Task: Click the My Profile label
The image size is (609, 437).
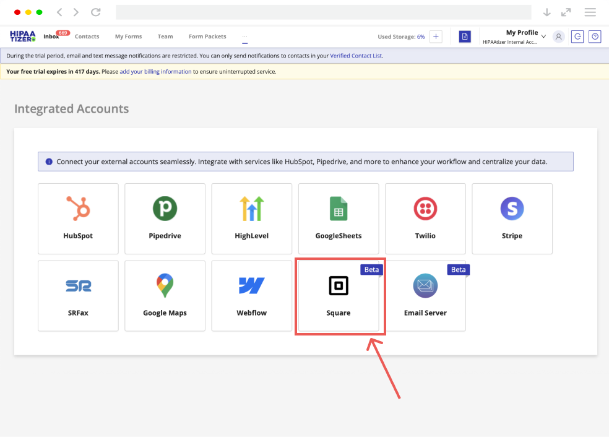Action: pos(522,33)
